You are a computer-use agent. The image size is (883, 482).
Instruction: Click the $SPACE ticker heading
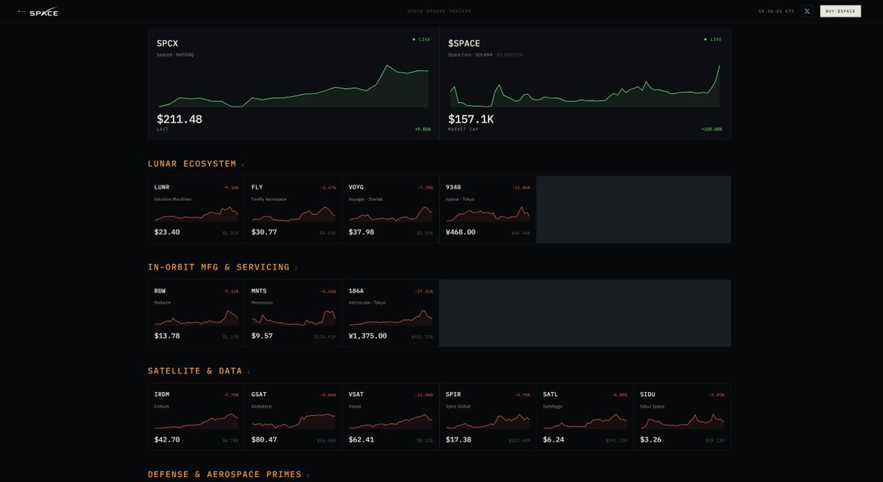click(x=464, y=43)
